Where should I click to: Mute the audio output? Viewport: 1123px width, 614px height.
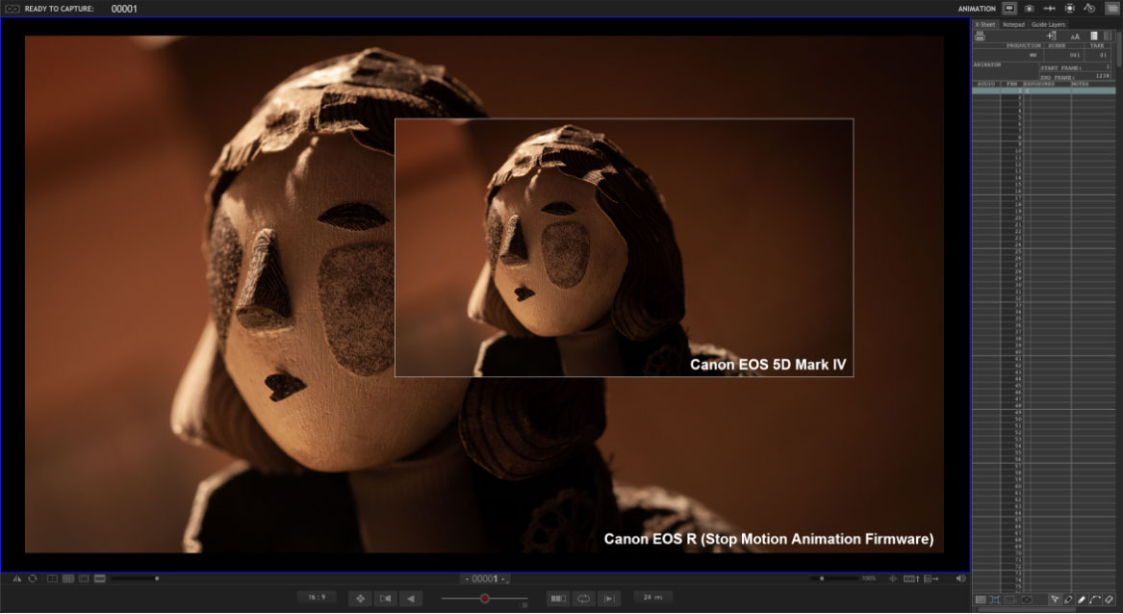point(960,577)
